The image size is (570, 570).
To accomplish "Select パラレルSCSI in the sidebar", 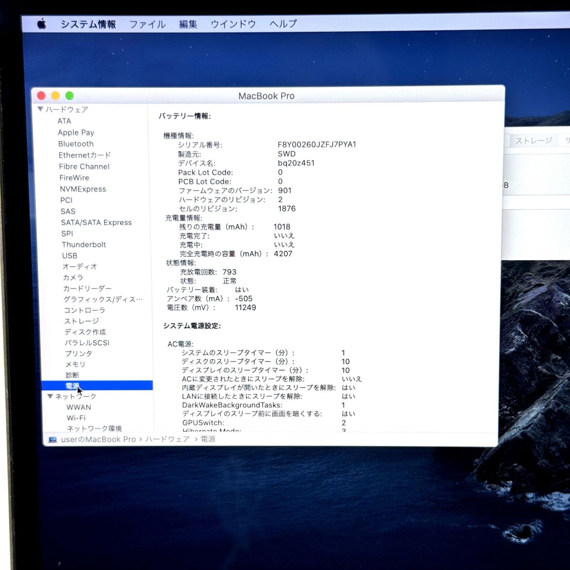I will pos(87,343).
